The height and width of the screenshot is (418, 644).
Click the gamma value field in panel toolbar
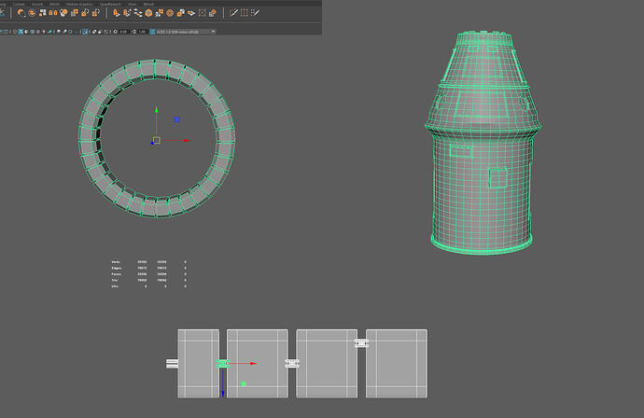[141, 32]
